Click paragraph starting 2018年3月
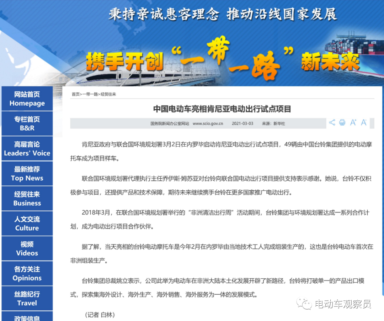The image size is (384, 321). point(220,219)
